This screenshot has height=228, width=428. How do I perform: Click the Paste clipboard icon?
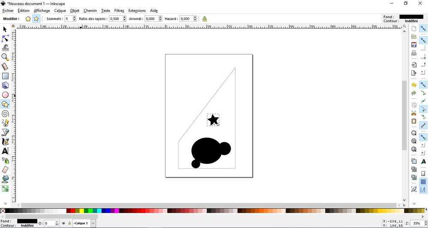(414, 121)
